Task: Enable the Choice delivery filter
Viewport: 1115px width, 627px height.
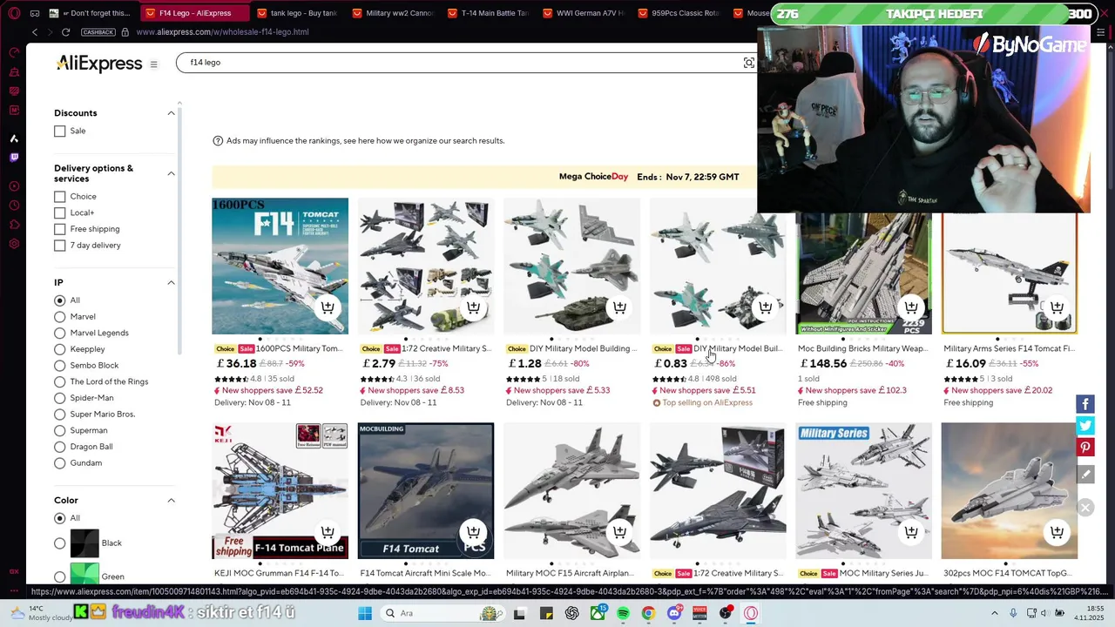Action: coord(59,197)
